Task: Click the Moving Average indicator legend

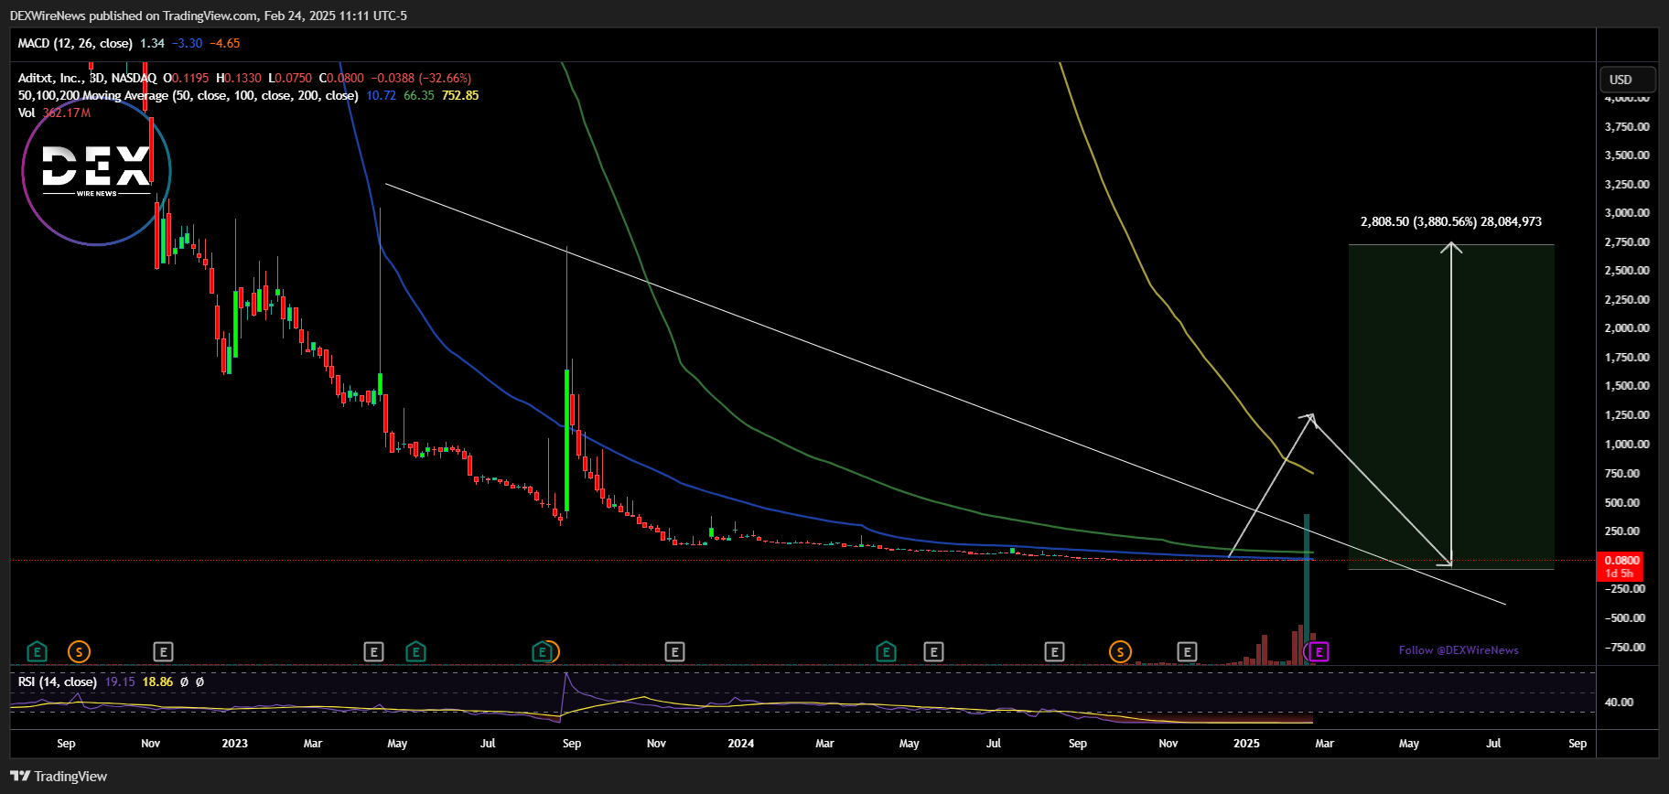Action: (188, 96)
